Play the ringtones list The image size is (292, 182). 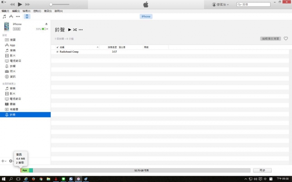tap(70, 30)
